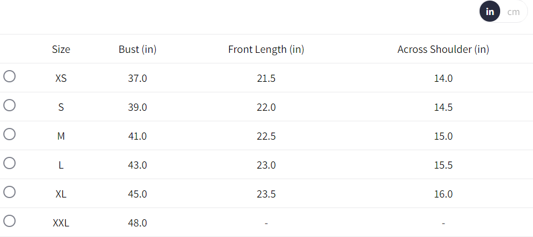Click the Across Shoulder (in) header
Viewport: 533px width, 237px height.
pos(443,49)
